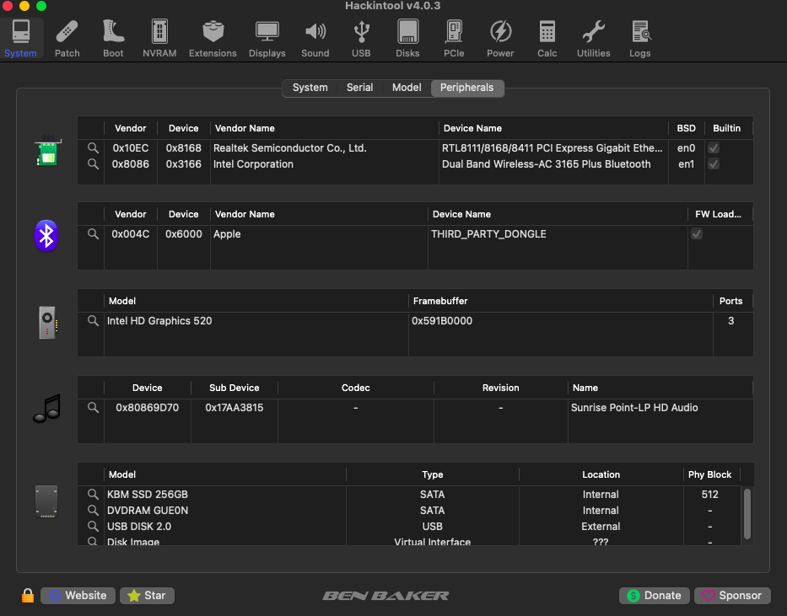
Task: Toggle Builtin checkbox for en1 Intel wireless
Action: coord(714,163)
